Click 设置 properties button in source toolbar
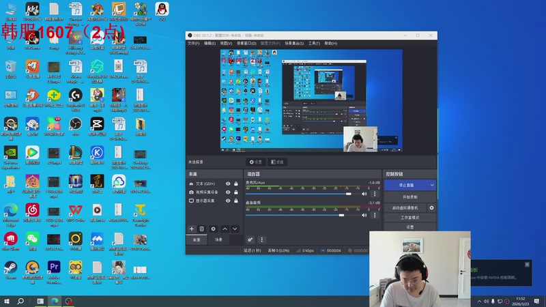 (x=255, y=162)
